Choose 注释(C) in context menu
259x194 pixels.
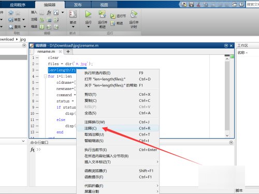point(118,128)
